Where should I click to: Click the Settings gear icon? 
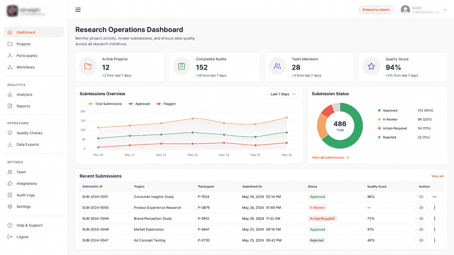click(x=10, y=206)
